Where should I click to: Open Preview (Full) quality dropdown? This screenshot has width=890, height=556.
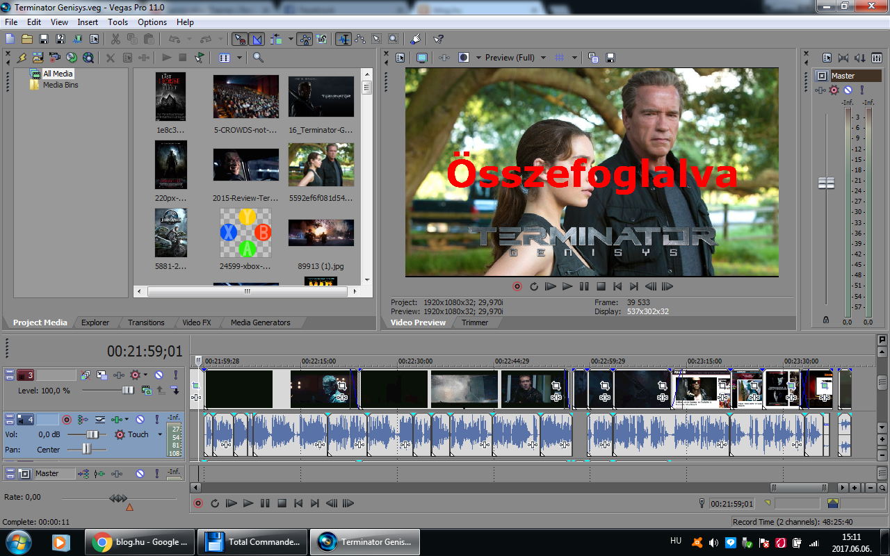coord(544,58)
